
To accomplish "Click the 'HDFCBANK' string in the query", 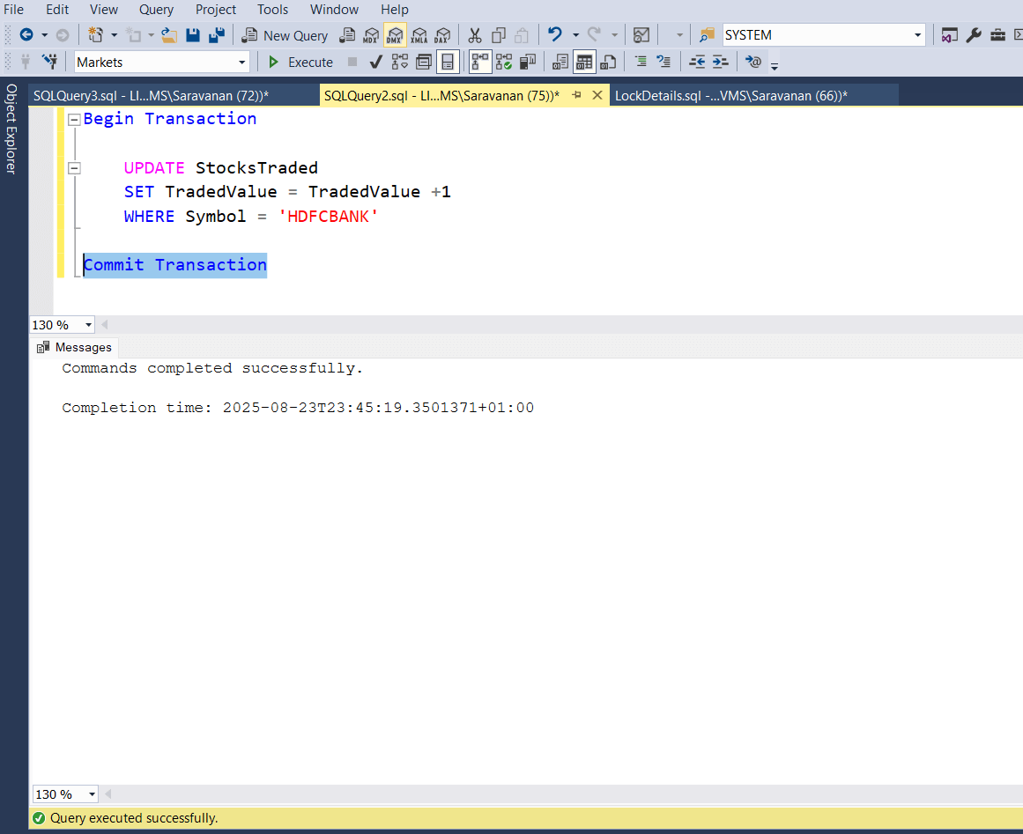I will pyautogui.click(x=328, y=217).
